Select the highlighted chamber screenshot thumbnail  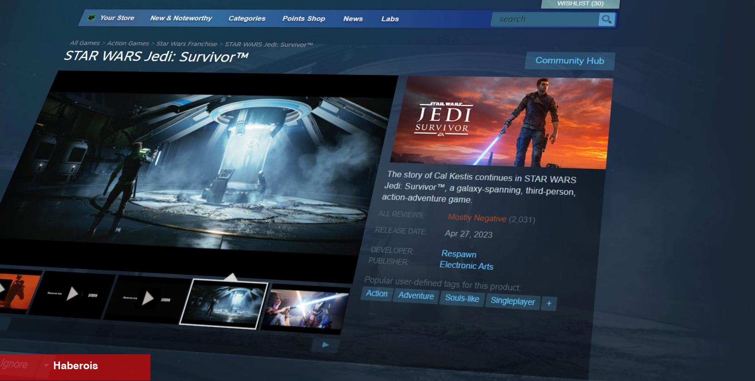coord(224,303)
